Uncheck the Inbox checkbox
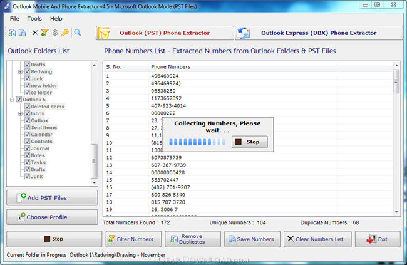 click(x=28, y=113)
